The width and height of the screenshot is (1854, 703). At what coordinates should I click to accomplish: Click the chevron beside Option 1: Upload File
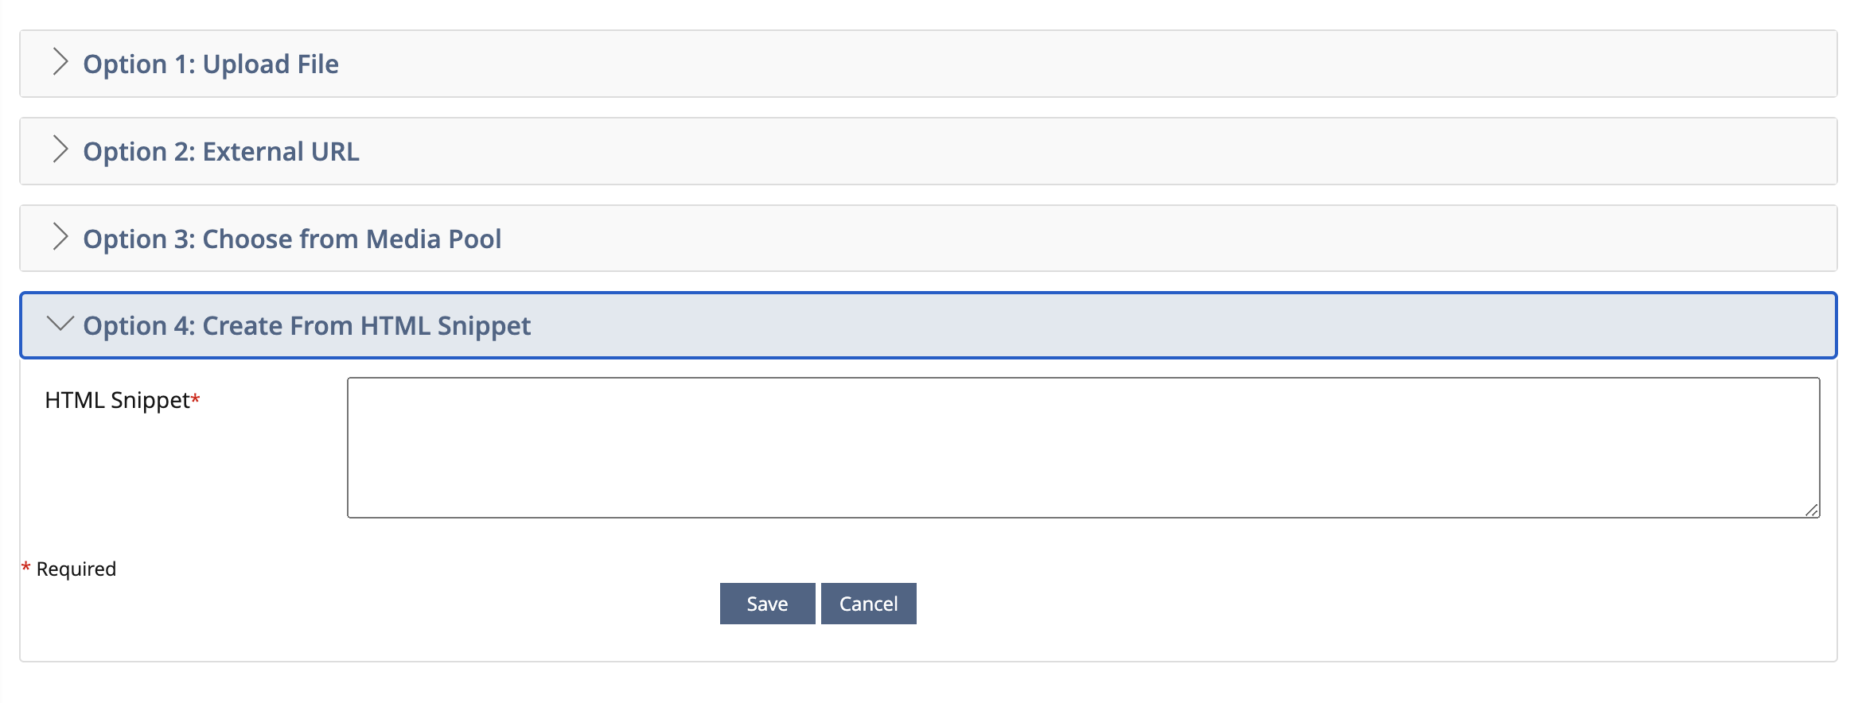[60, 62]
